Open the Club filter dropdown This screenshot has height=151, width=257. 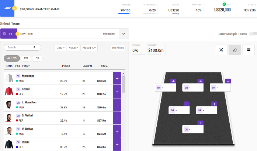point(60,48)
